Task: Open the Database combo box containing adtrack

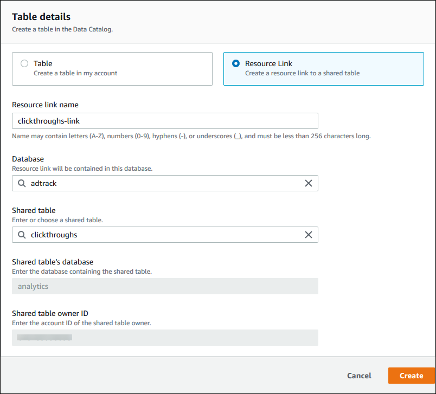Action: [x=163, y=183]
